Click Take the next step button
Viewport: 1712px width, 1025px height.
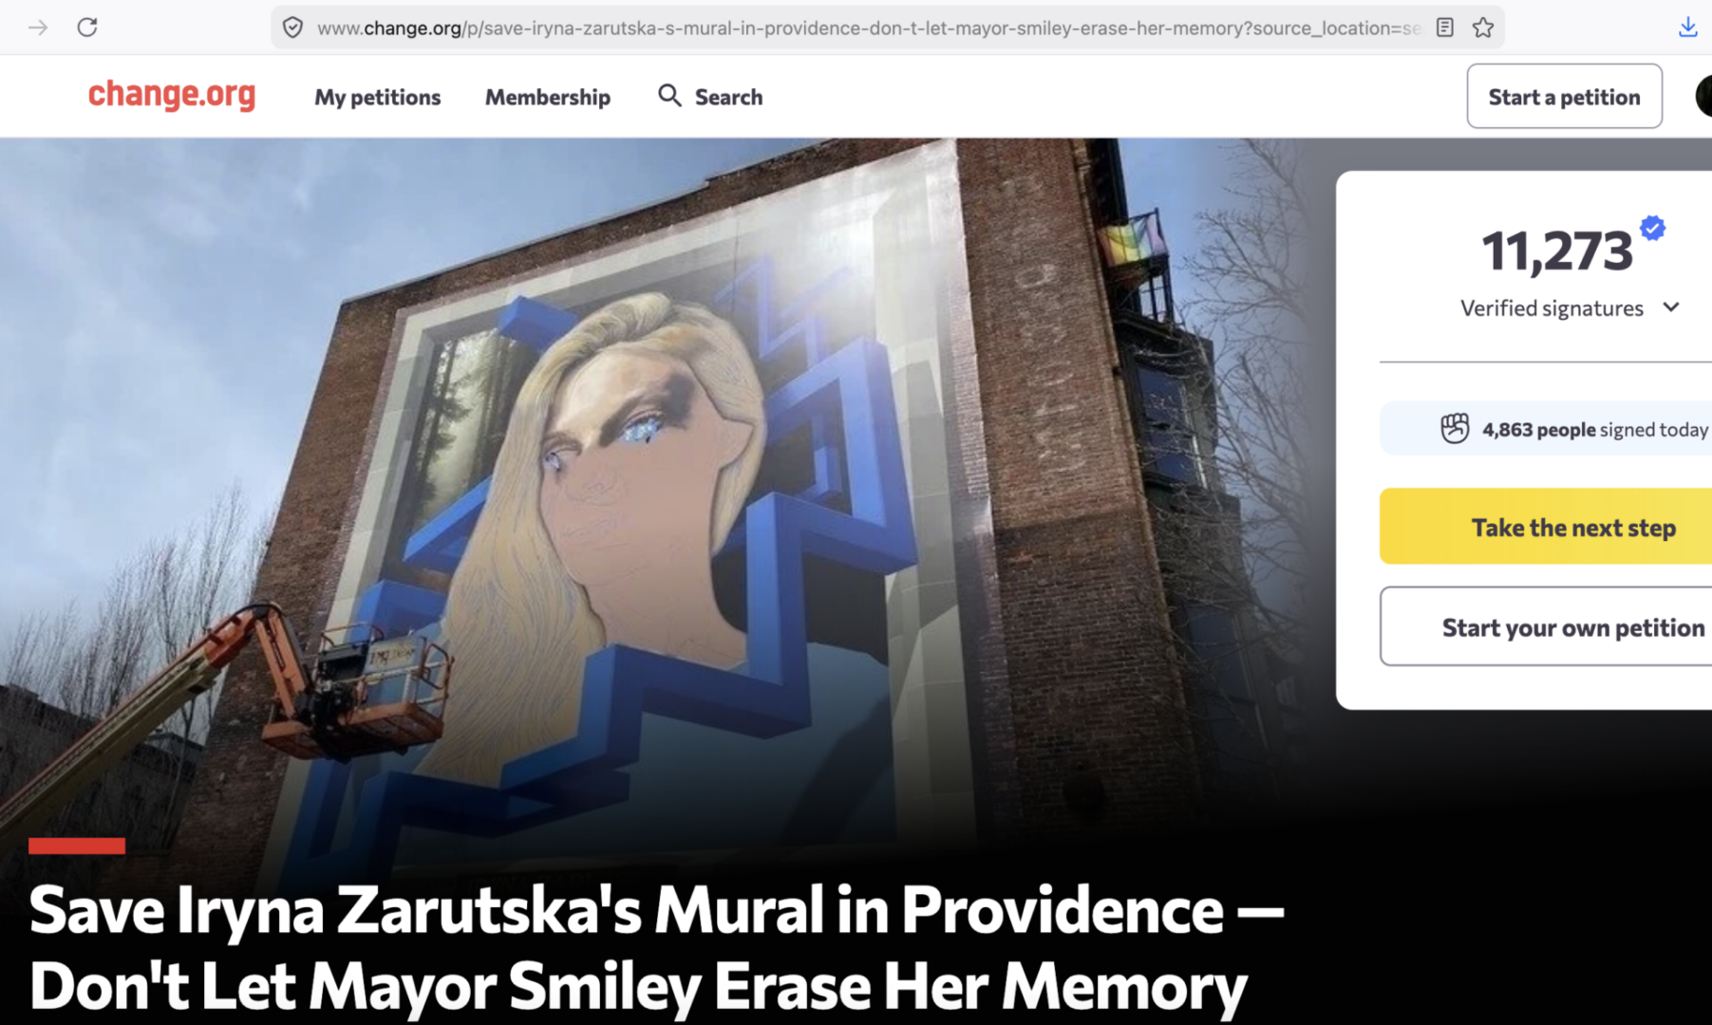1546,527
